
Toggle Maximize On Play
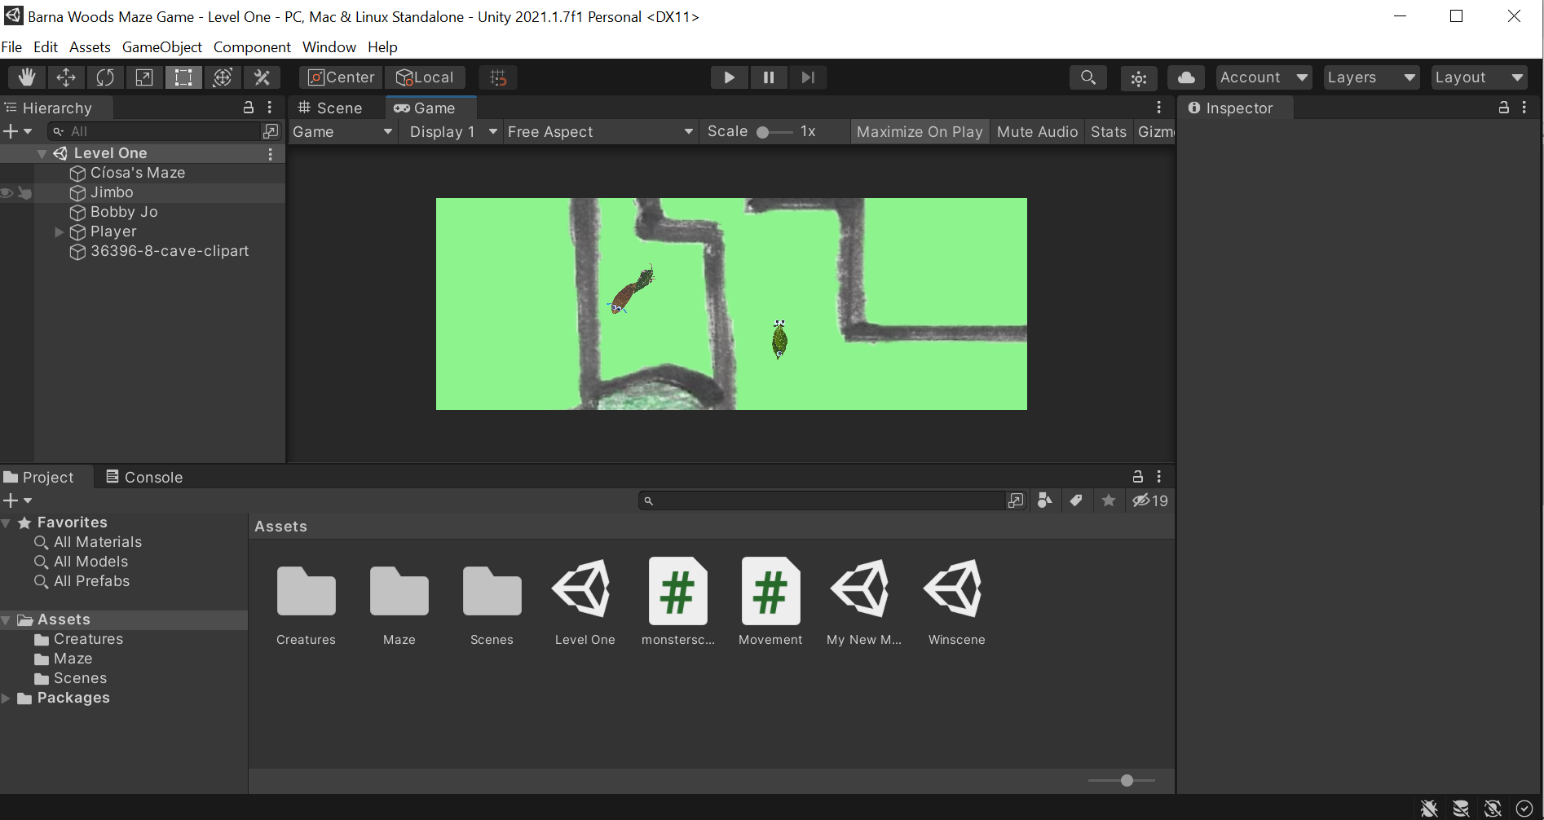pos(919,132)
